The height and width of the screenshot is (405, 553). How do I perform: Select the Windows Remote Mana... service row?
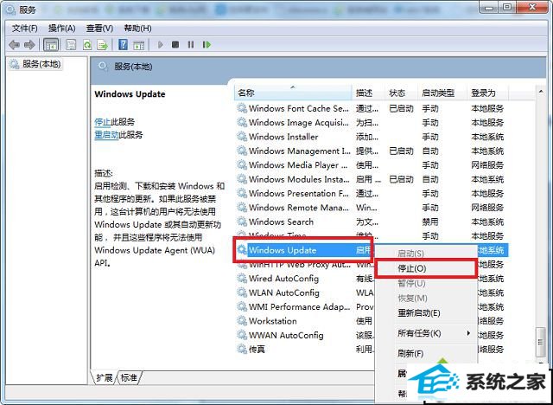pos(372,208)
